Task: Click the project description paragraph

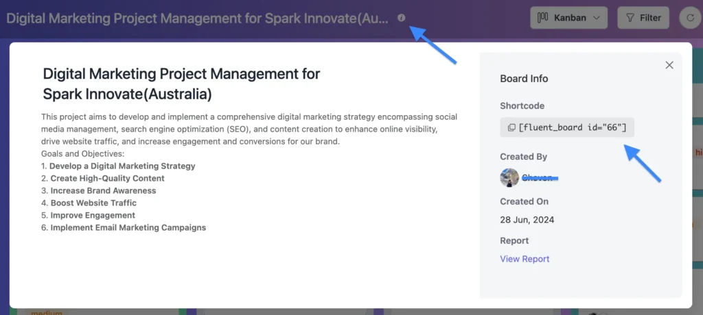Action: pyautogui.click(x=249, y=129)
